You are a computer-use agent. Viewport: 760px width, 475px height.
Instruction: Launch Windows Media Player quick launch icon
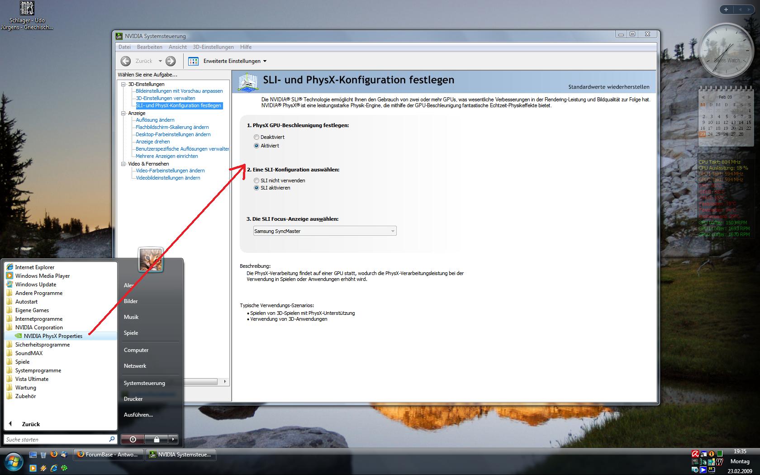[x=33, y=468]
